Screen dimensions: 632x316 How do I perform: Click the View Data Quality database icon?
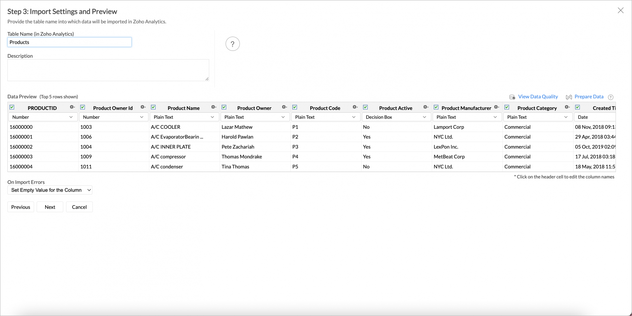[512, 97]
